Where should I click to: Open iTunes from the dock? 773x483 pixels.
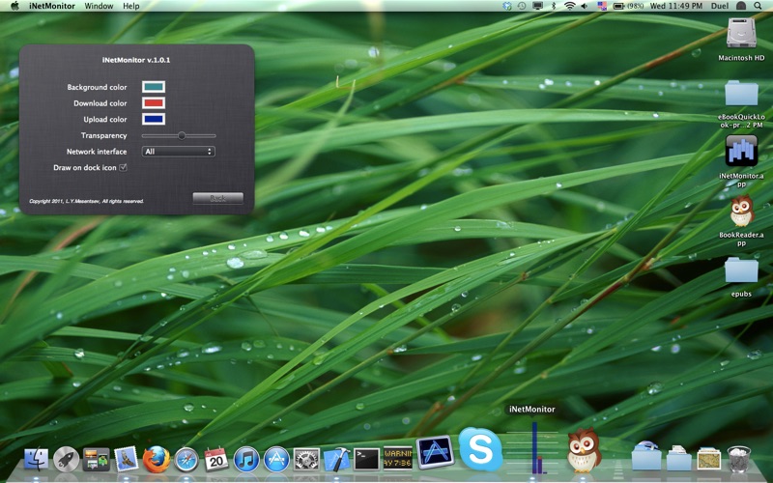(246, 459)
